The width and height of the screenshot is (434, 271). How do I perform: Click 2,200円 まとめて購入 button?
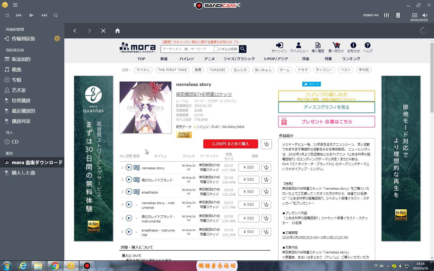pos(230,144)
